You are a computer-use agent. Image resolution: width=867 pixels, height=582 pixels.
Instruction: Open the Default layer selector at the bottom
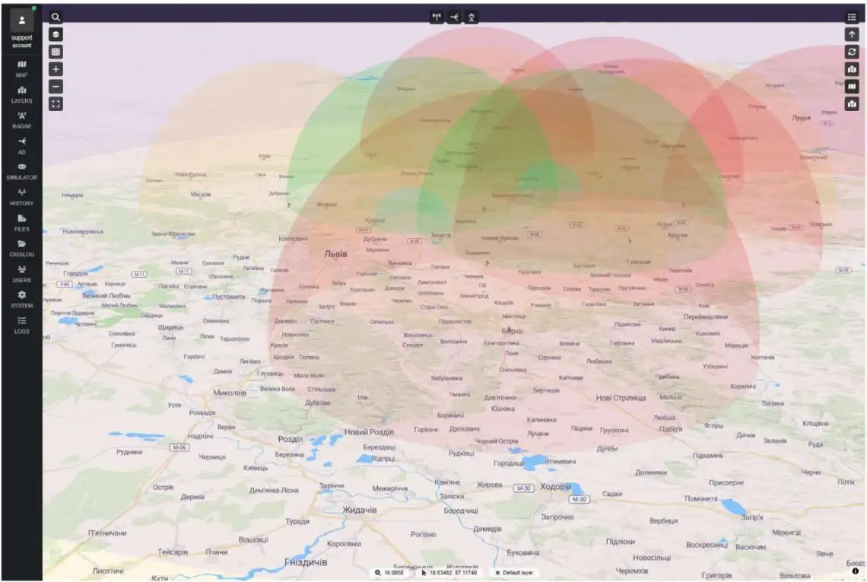click(514, 571)
